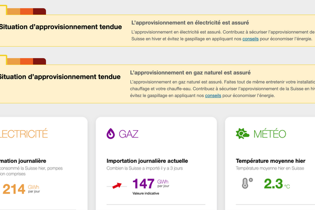Click the sun and cloud weather icon
315x210 pixels.
(243, 133)
